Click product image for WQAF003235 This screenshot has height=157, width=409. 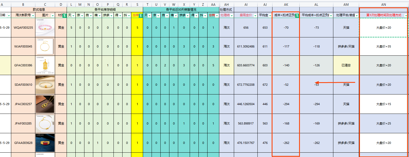pos(45,28)
